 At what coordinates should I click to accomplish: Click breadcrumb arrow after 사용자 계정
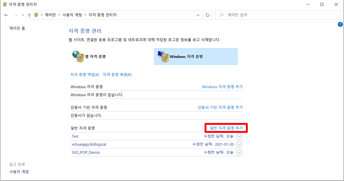click(x=85, y=15)
